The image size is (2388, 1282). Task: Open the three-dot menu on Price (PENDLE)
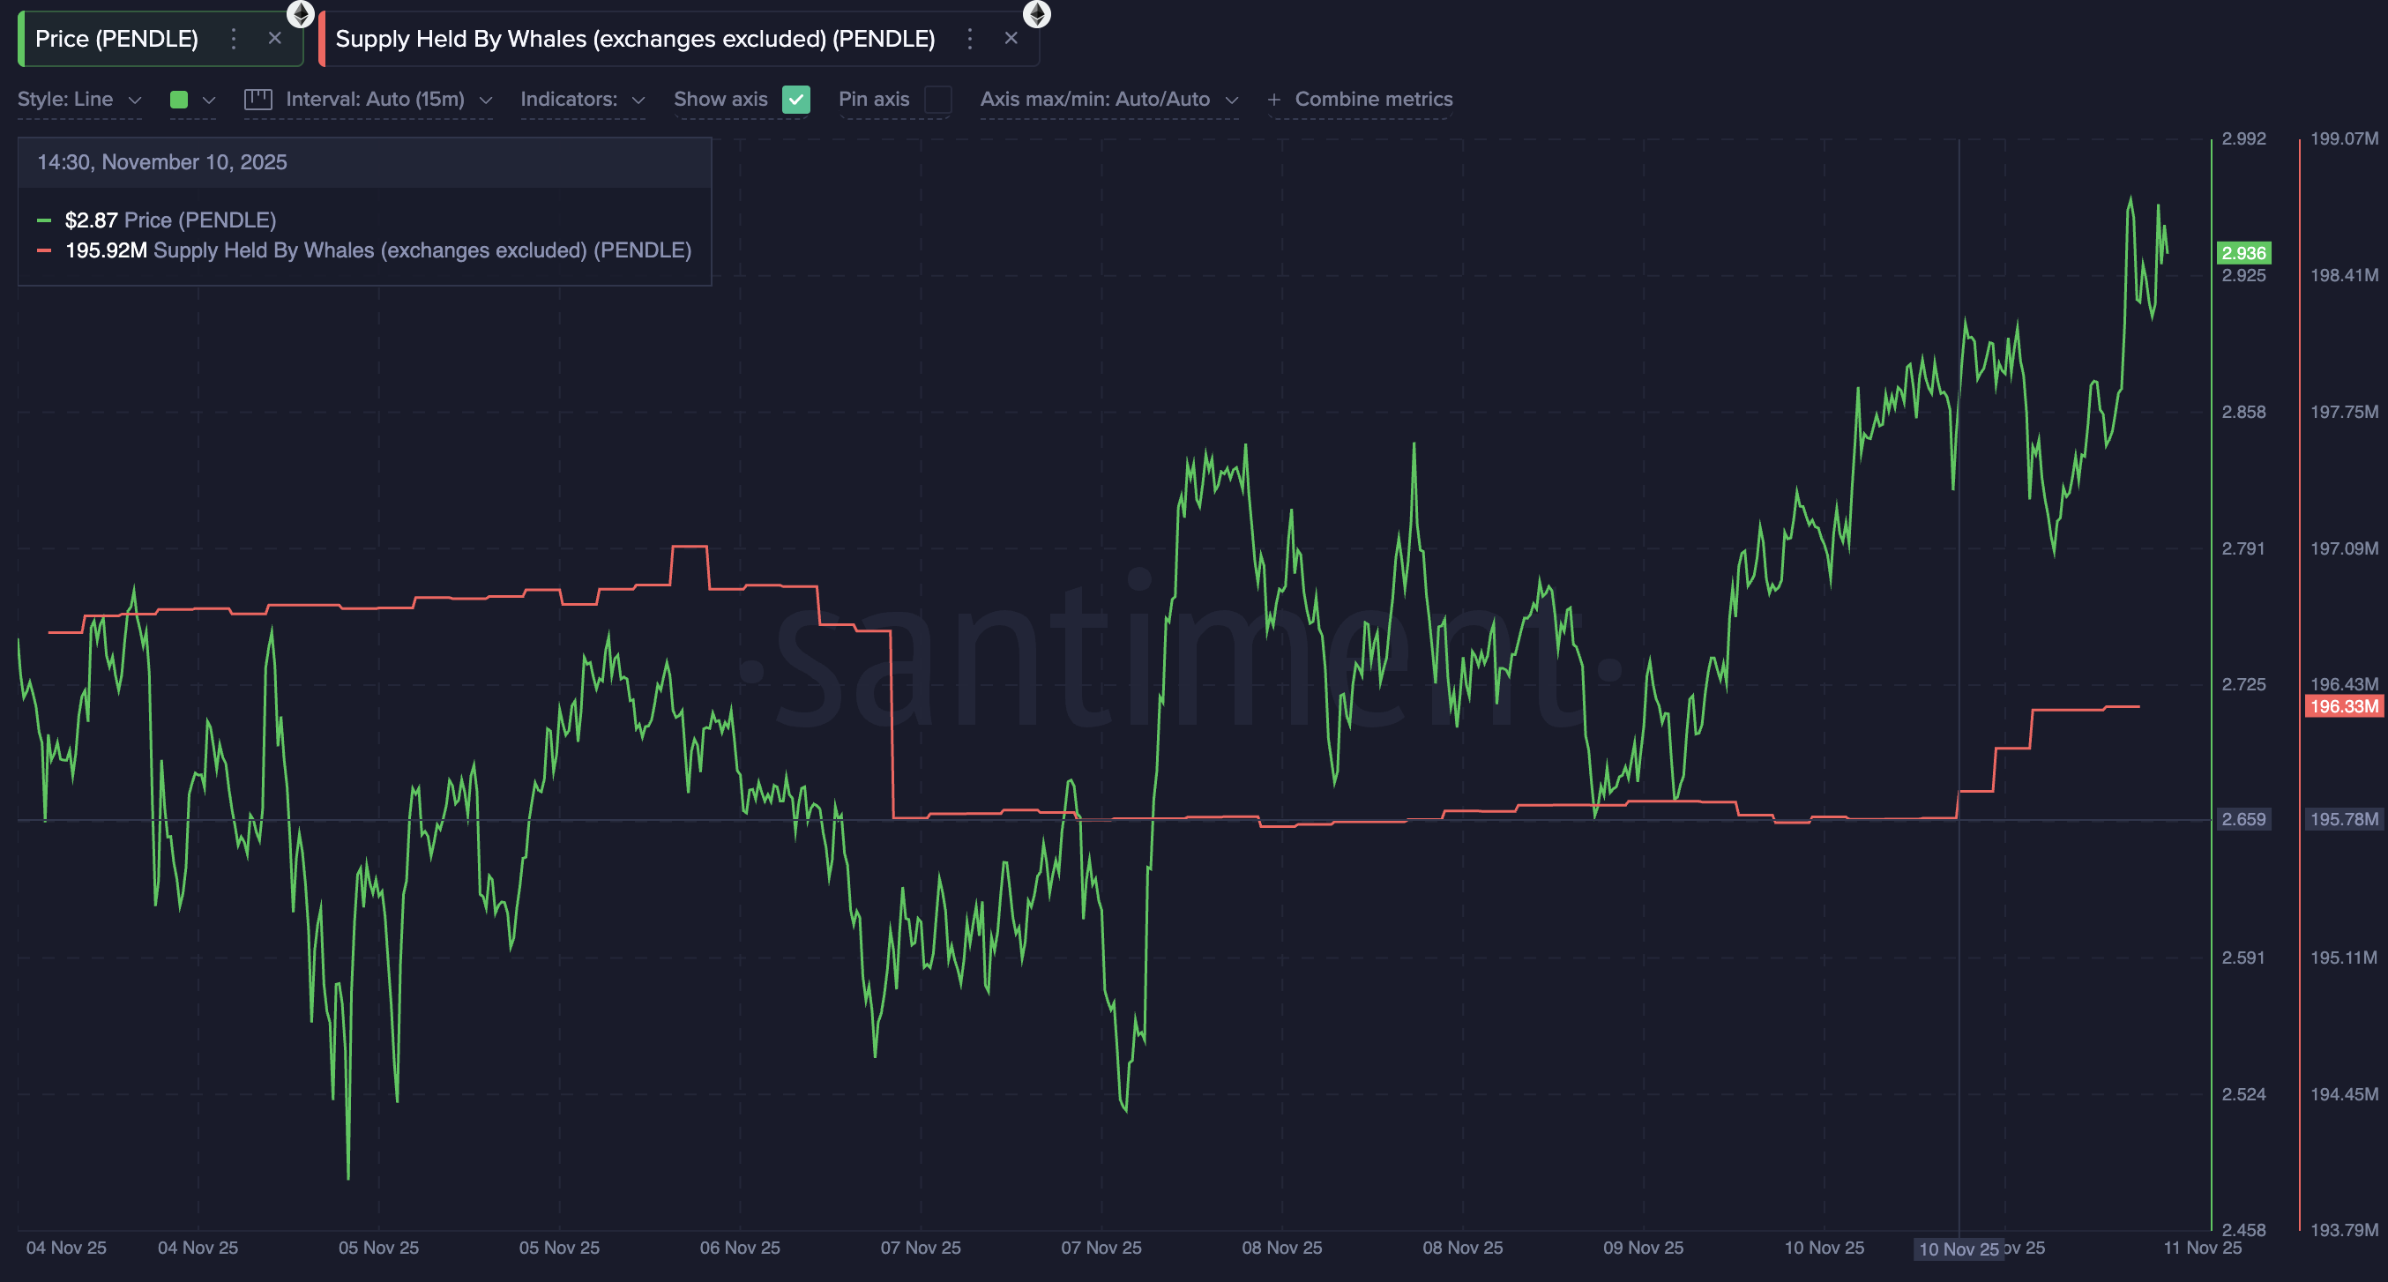pos(233,39)
